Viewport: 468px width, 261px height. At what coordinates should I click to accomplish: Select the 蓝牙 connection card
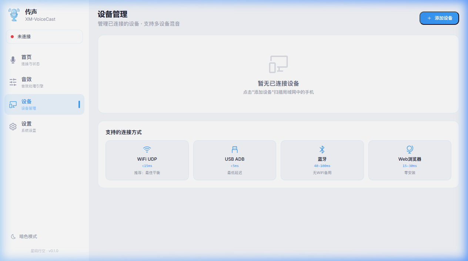tap(322, 160)
